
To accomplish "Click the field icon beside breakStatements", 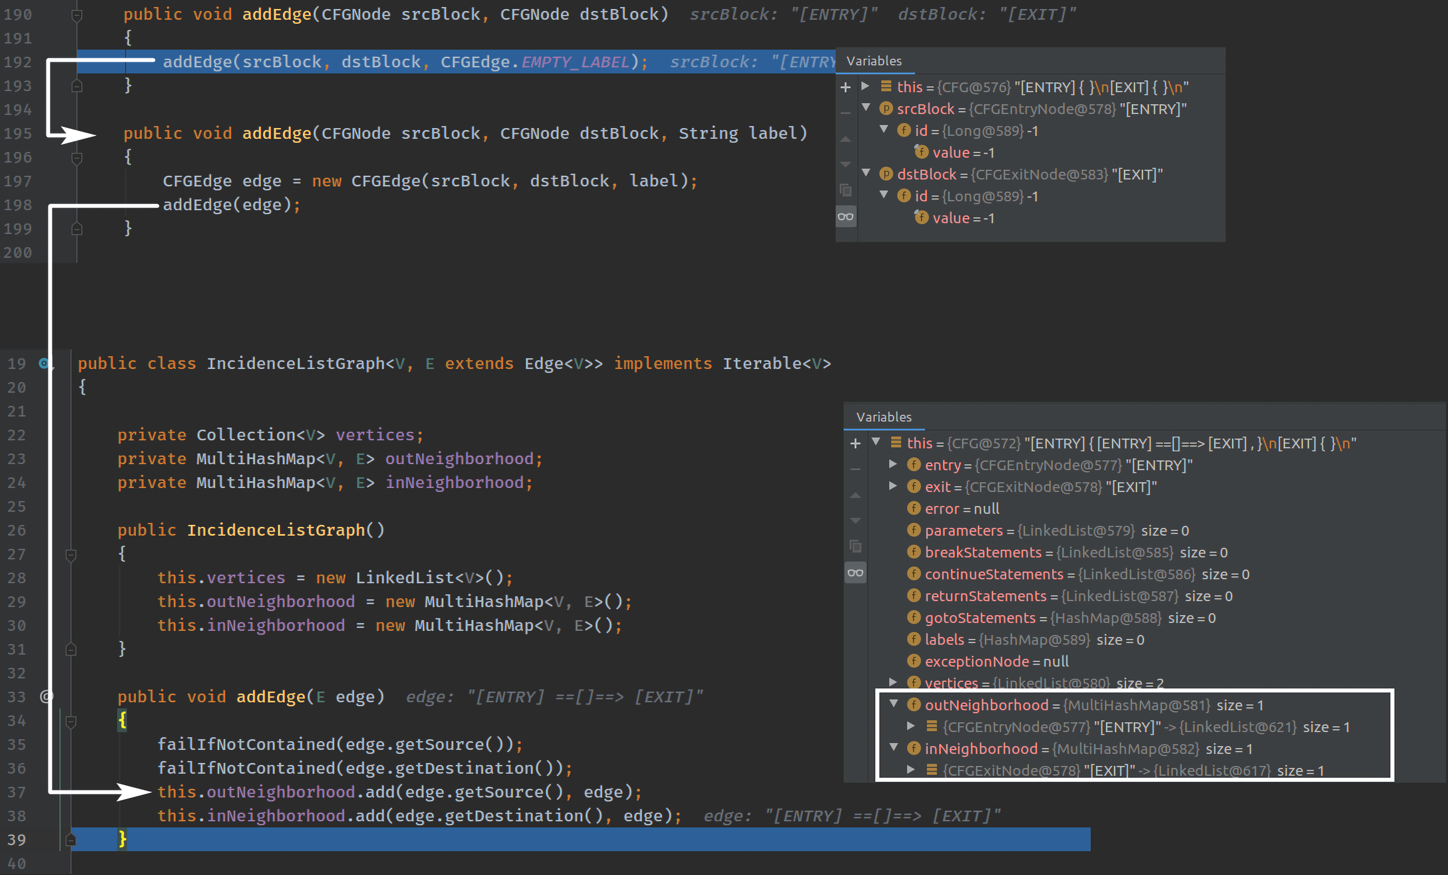I will 914,552.
